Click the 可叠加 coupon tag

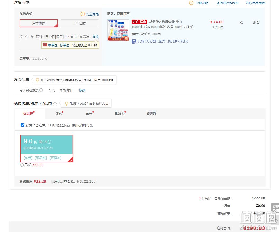pos(56,158)
